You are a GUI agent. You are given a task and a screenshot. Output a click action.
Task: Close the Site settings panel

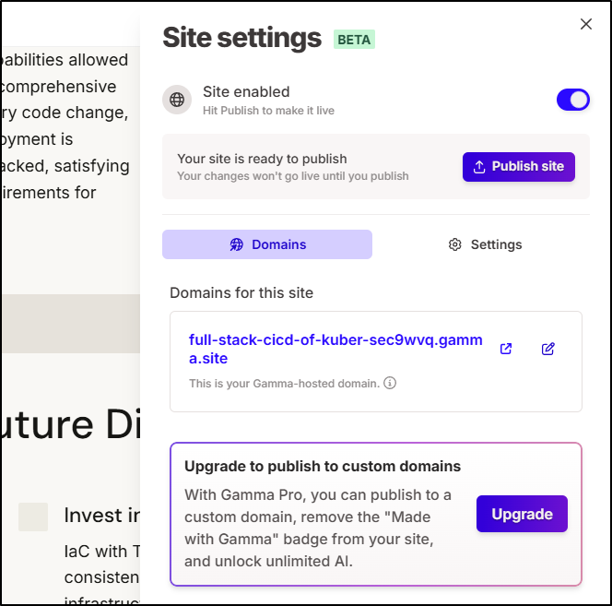(x=586, y=24)
